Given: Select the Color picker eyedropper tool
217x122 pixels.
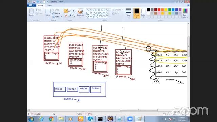Looking at the screenshot, I should pyautogui.click(x=70, y=16).
